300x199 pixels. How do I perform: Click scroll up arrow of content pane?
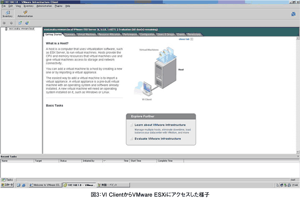coord(298,38)
